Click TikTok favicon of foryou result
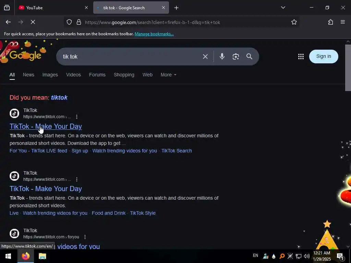The image size is (351, 263). click(14, 234)
